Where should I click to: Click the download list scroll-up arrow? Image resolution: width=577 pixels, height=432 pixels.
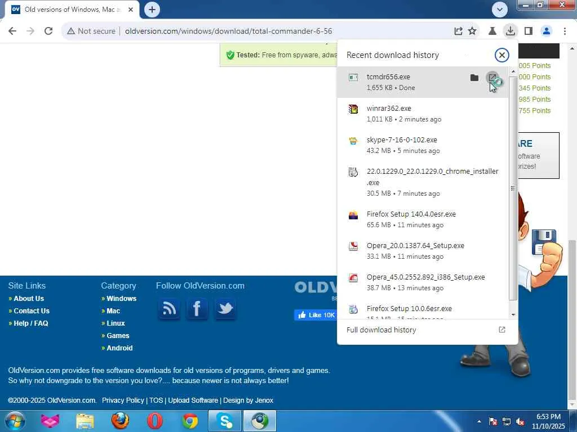[513, 71]
